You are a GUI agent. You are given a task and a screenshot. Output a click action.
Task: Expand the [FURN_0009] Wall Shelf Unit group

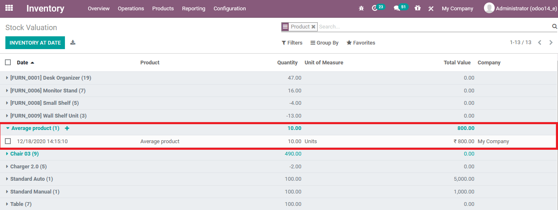(46, 116)
